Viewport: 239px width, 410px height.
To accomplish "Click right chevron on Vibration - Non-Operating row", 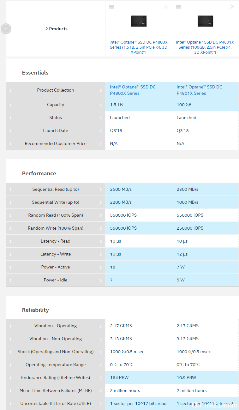I will click(x=101, y=339).
